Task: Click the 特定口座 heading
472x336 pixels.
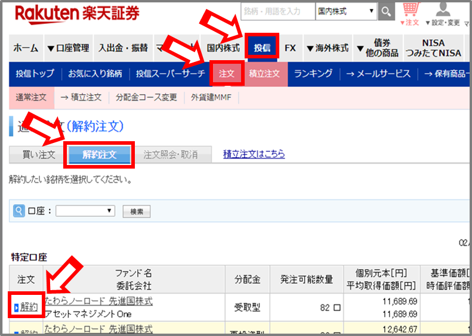Action: coord(29,257)
